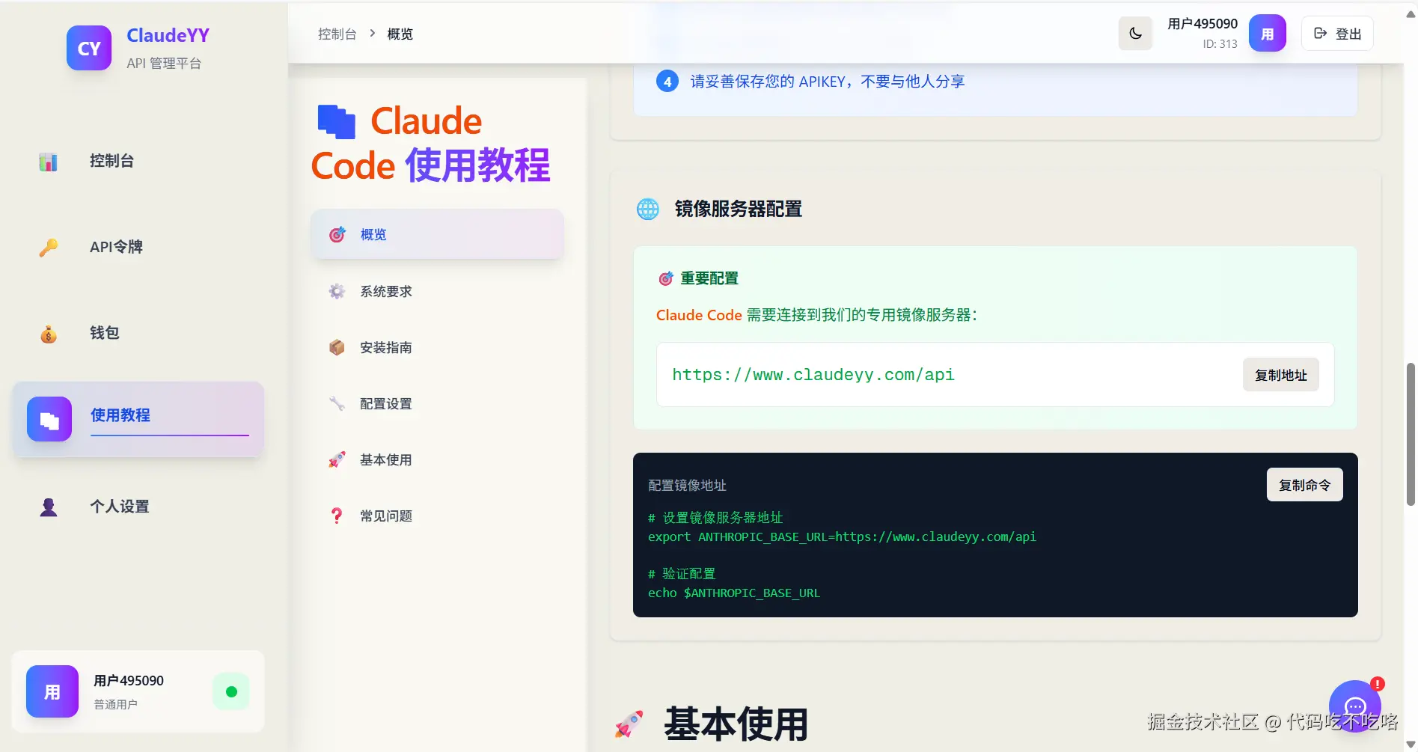
Task: Click the export ANTHROPIC_BASE_URL command line
Action: point(842,537)
